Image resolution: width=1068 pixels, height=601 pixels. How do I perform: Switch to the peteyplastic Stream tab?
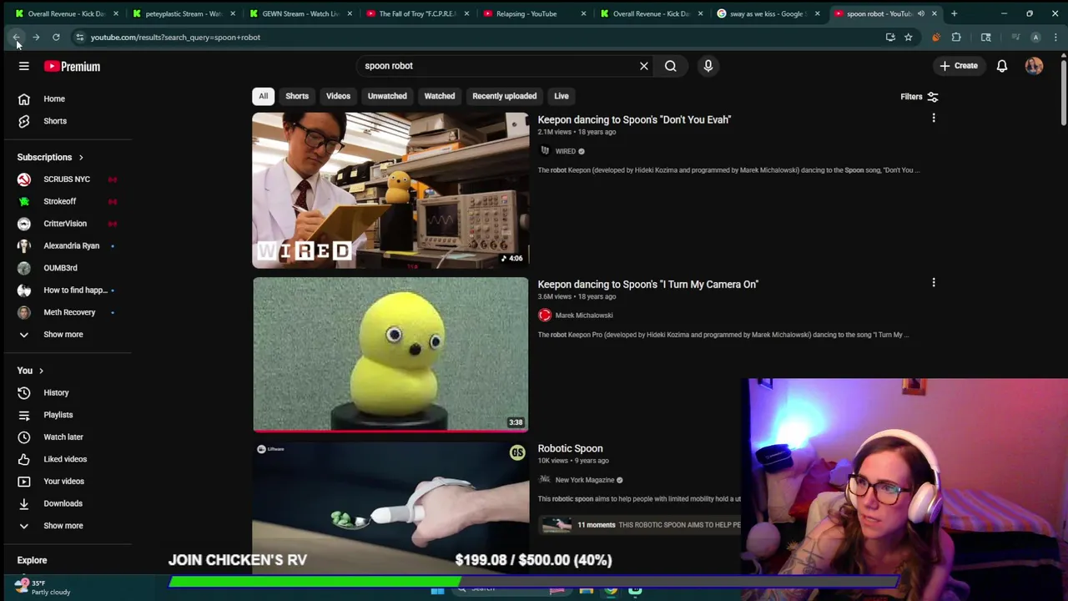pyautogui.click(x=183, y=13)
